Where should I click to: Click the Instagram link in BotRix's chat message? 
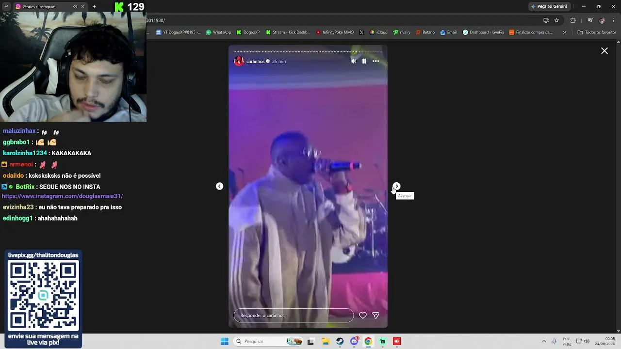[63, 196]
